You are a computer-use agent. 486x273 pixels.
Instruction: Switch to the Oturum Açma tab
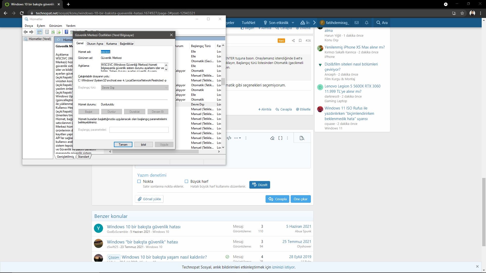point(95,44)
